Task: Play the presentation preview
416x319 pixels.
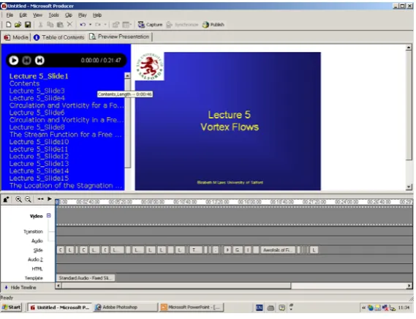Action: pos(14,60)
